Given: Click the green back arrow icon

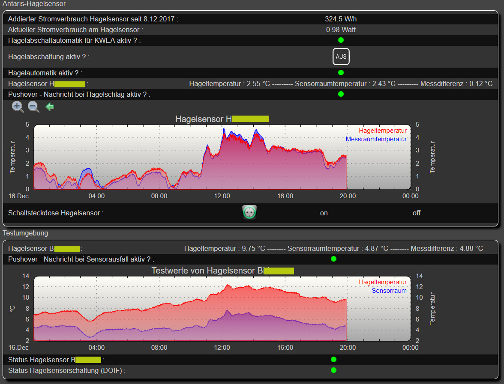Looking at the screenshot, I should coord(50,107).
